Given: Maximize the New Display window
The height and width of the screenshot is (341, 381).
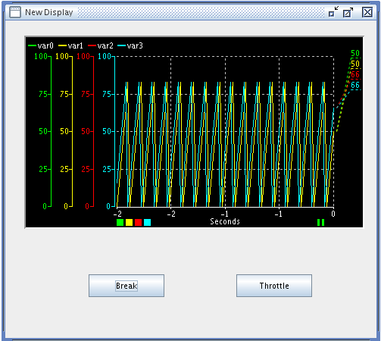Looking at the screenshot, I should pyautogui.click(x=348, y=12).
